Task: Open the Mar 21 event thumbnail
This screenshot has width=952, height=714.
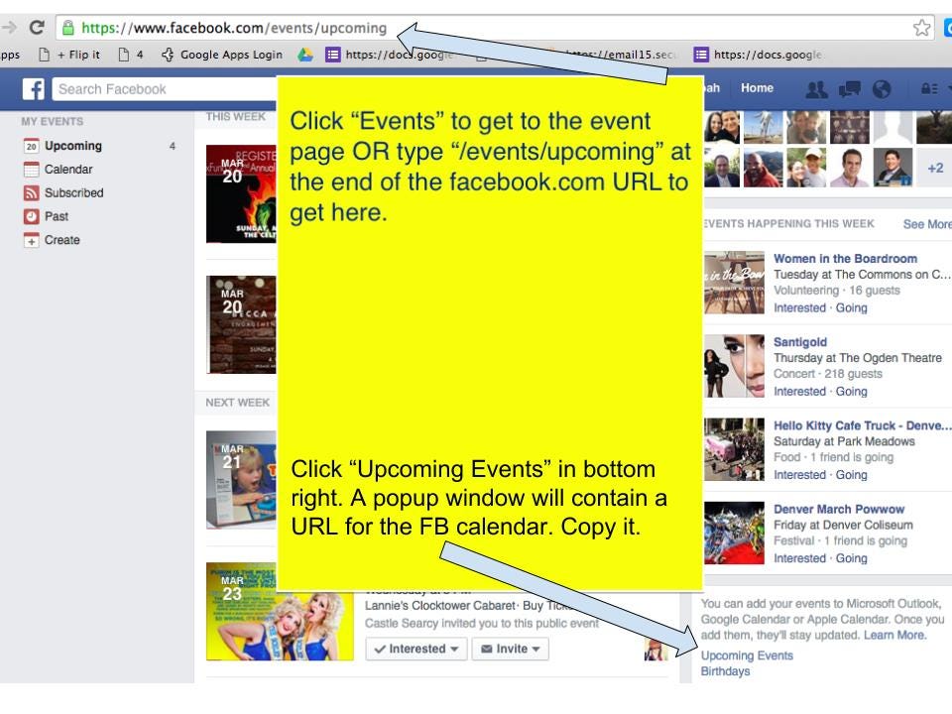Action: point(241,480)
